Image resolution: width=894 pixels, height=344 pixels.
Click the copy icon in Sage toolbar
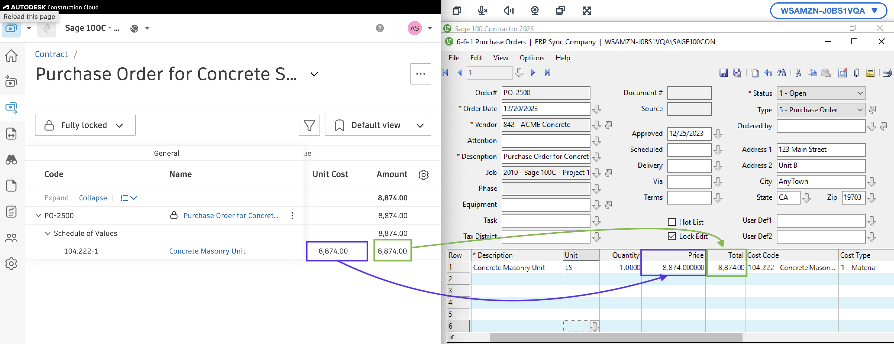[812, 73]
